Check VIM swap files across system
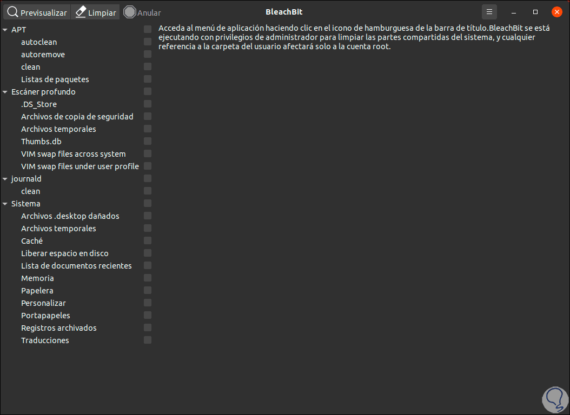The image size is (570, 415). [x=148, y=153]
